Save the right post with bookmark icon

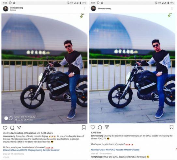171,127
